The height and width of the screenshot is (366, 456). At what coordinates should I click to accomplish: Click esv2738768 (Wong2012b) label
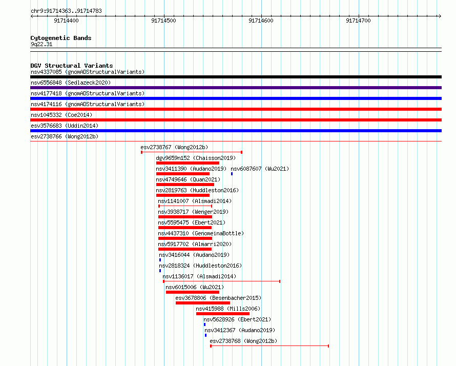(243, 341)
